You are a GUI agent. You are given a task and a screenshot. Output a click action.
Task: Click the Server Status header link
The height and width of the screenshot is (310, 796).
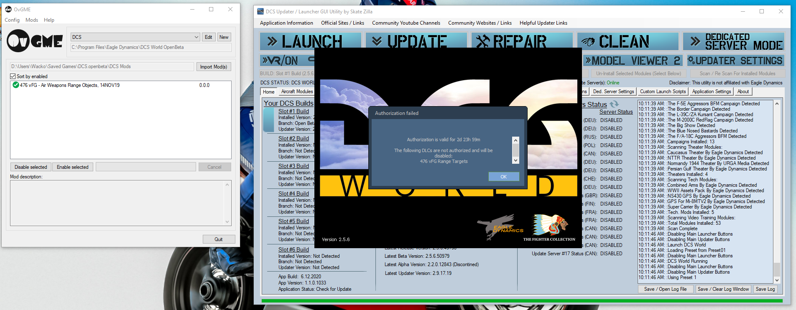(x=616, y=112)
